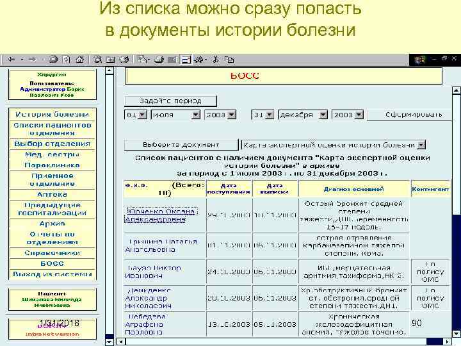Open the Messenger icon dropdown arrow

click(206, 60)
